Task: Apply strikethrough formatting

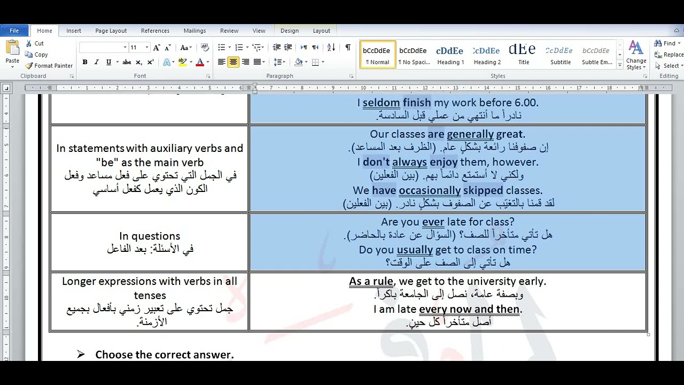Action: [x=127, y=62]
